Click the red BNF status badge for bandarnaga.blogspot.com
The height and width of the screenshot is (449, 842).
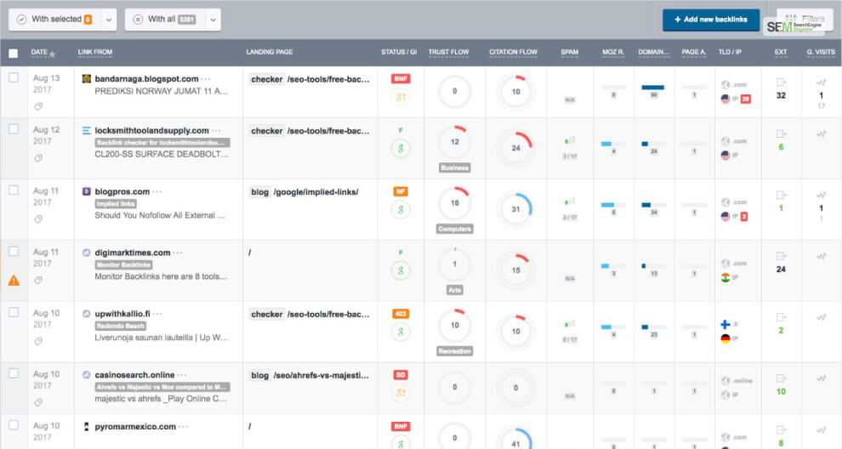pos(401,78)
